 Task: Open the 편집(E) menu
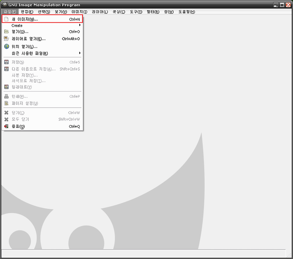pos(27,12)
